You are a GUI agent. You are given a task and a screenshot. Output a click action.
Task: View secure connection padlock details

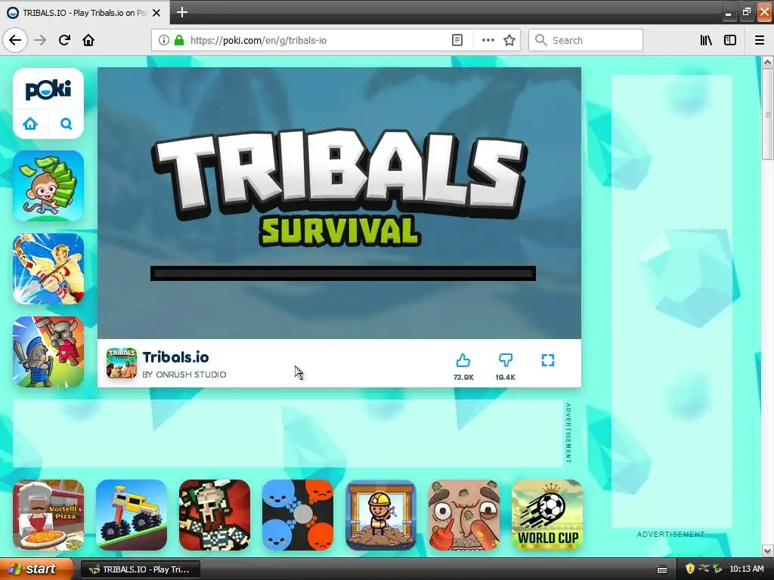(x=178, y=40)
